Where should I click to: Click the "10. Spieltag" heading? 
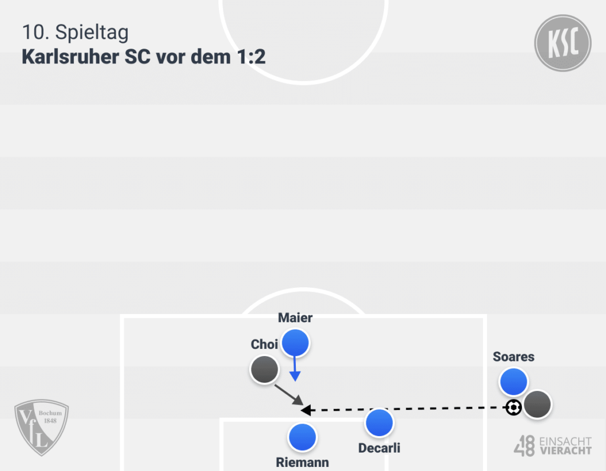pos(75,32)
